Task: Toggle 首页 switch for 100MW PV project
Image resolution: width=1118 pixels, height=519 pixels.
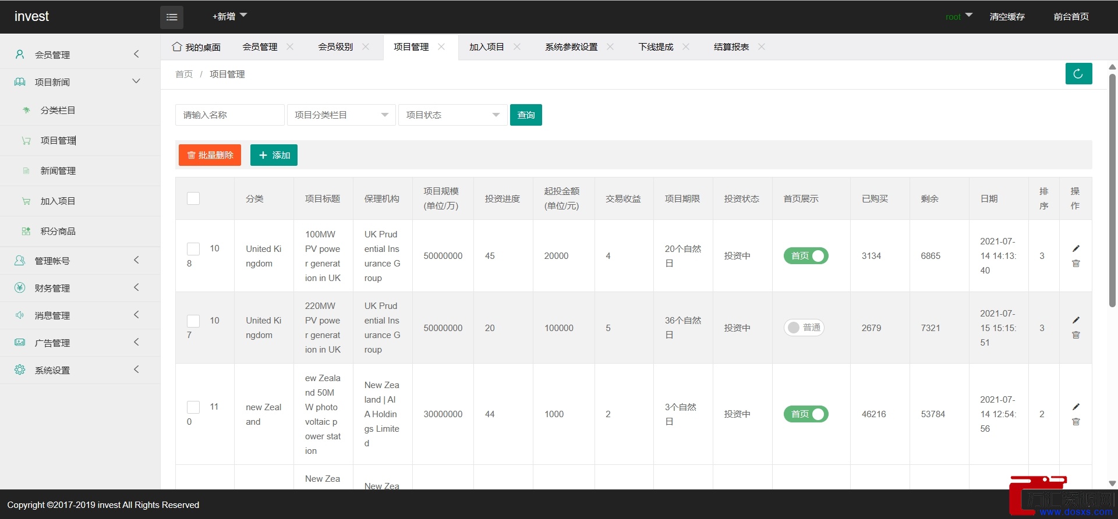Action: 806,256
